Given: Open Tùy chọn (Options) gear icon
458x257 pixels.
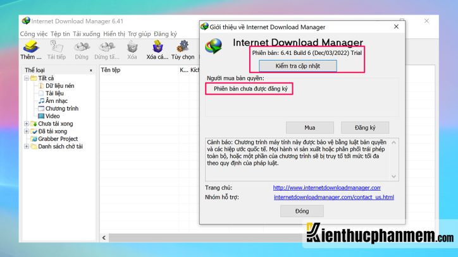Looking at the screenshot, I should [183, 47].
